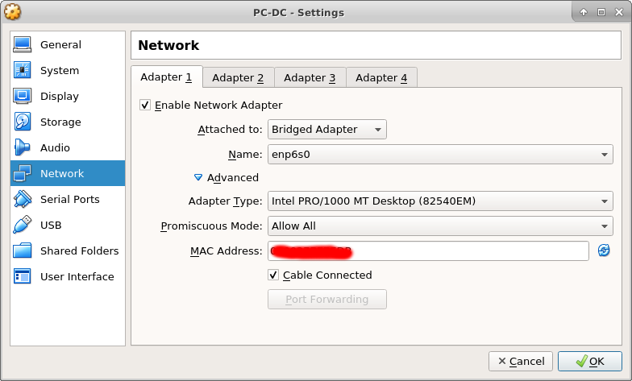Open the Promiscuous Mode Allow All dropdown
This screenshot has width=632, height=381.
[x=440, y=226]
